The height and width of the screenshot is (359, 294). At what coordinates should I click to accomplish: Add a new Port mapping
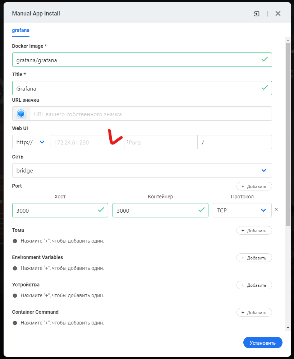(254, 186)
